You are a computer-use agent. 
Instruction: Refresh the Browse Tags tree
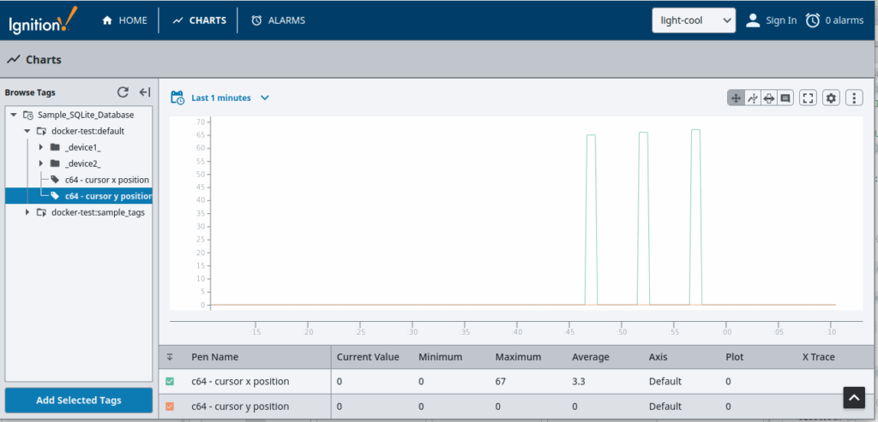(123, 92)
